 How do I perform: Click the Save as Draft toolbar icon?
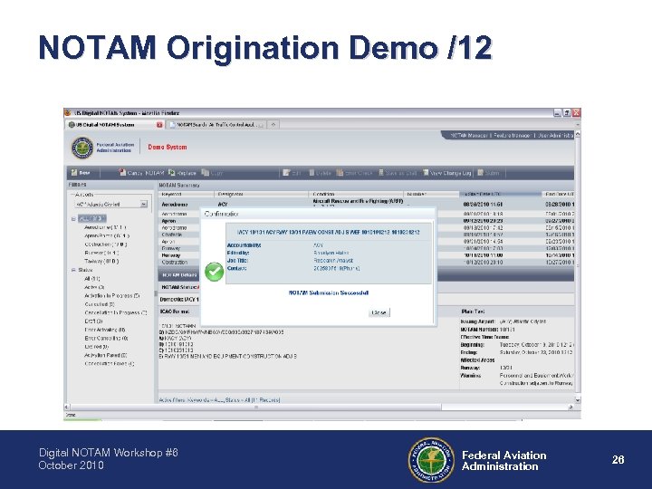[381, 173]
